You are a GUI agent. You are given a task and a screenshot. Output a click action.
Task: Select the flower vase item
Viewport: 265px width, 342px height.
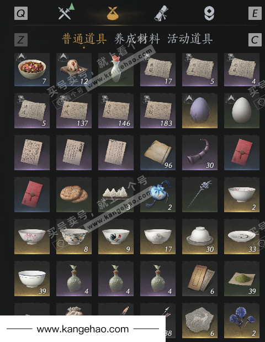pos(116,70)
